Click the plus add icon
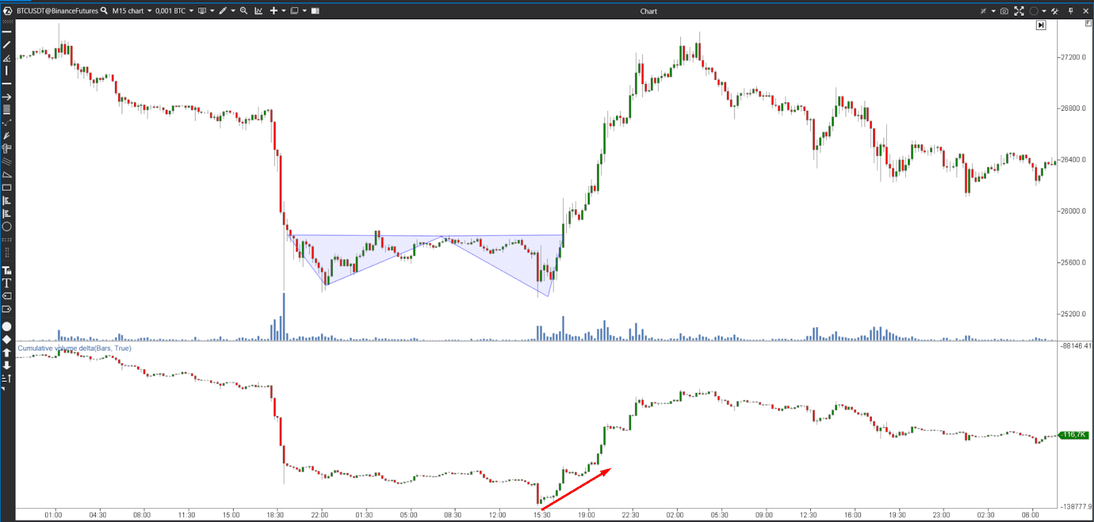 (x=273, y=10)
